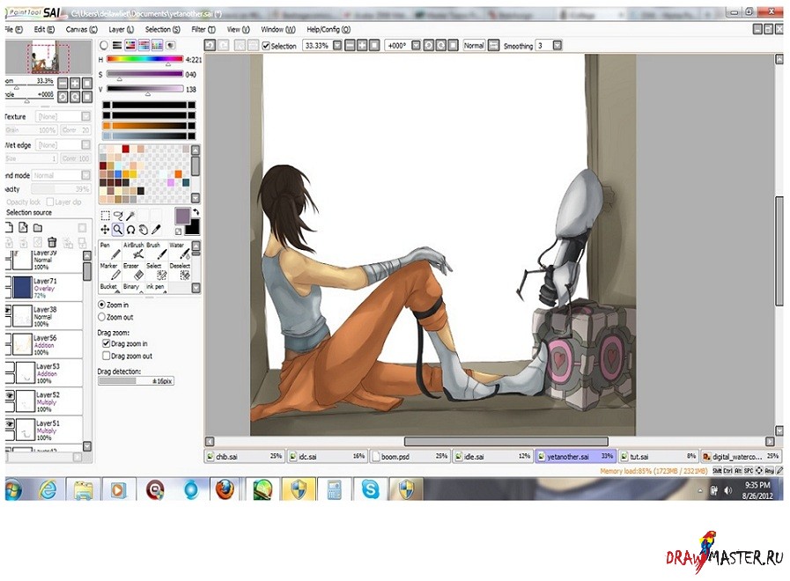The height and width of the screenshot is (581, 790).
Task: Hide Layer51 with its eye icon
Action: (9, 424)
